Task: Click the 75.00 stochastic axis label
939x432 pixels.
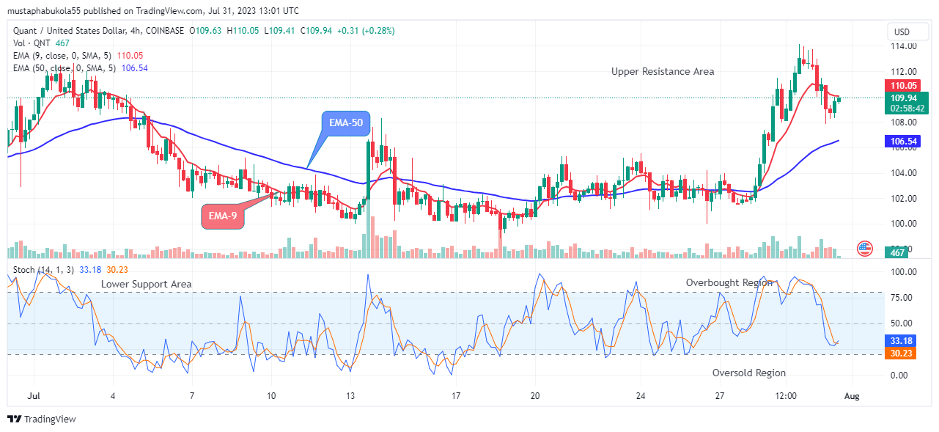Action: pyautogui.click(x=902, y=297)
